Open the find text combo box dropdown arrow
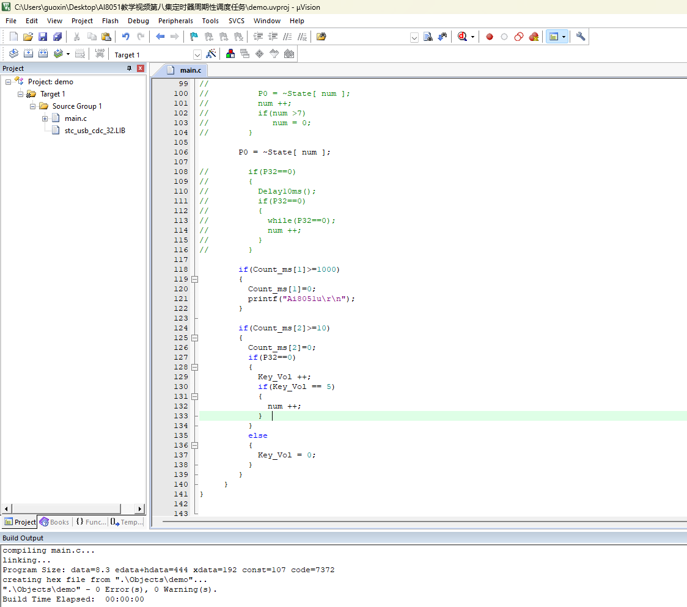The height and width of the screenshot is (607, 687). click(414, 38)
